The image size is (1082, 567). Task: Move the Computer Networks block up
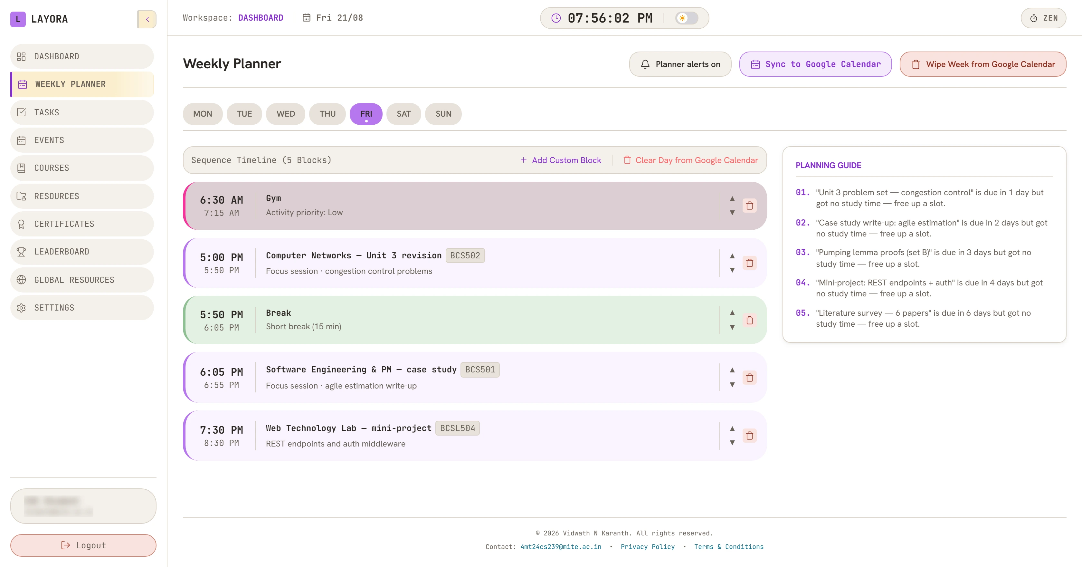(732, 256)
